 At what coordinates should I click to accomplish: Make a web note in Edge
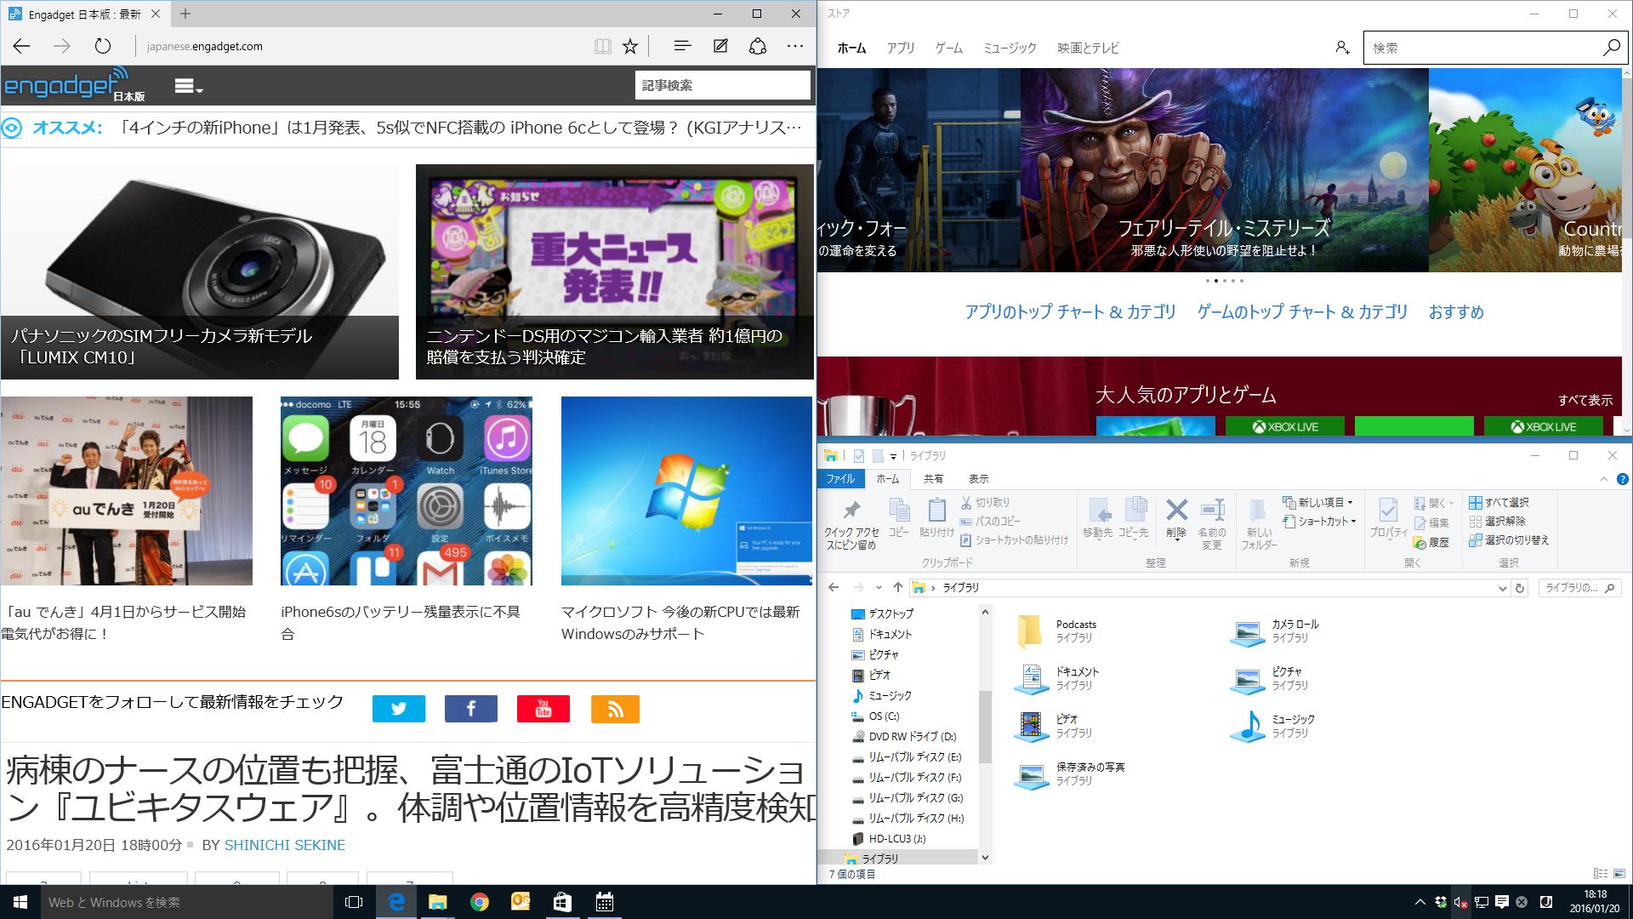click(x=720, y=46)
